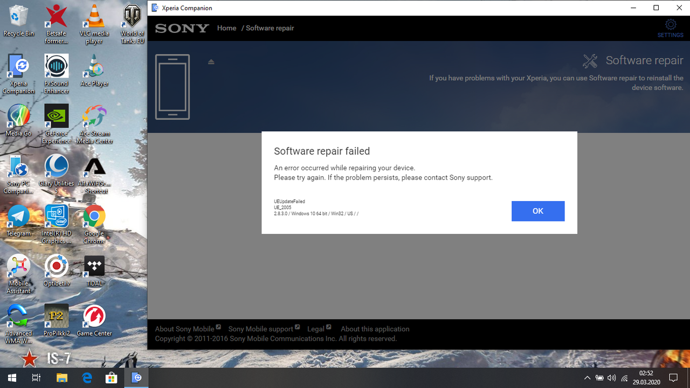This screenshot has width=690, height=388.
Task: Select the Telegram desktop shortcut
Action: pyautogui.click(x=18, y=221)
